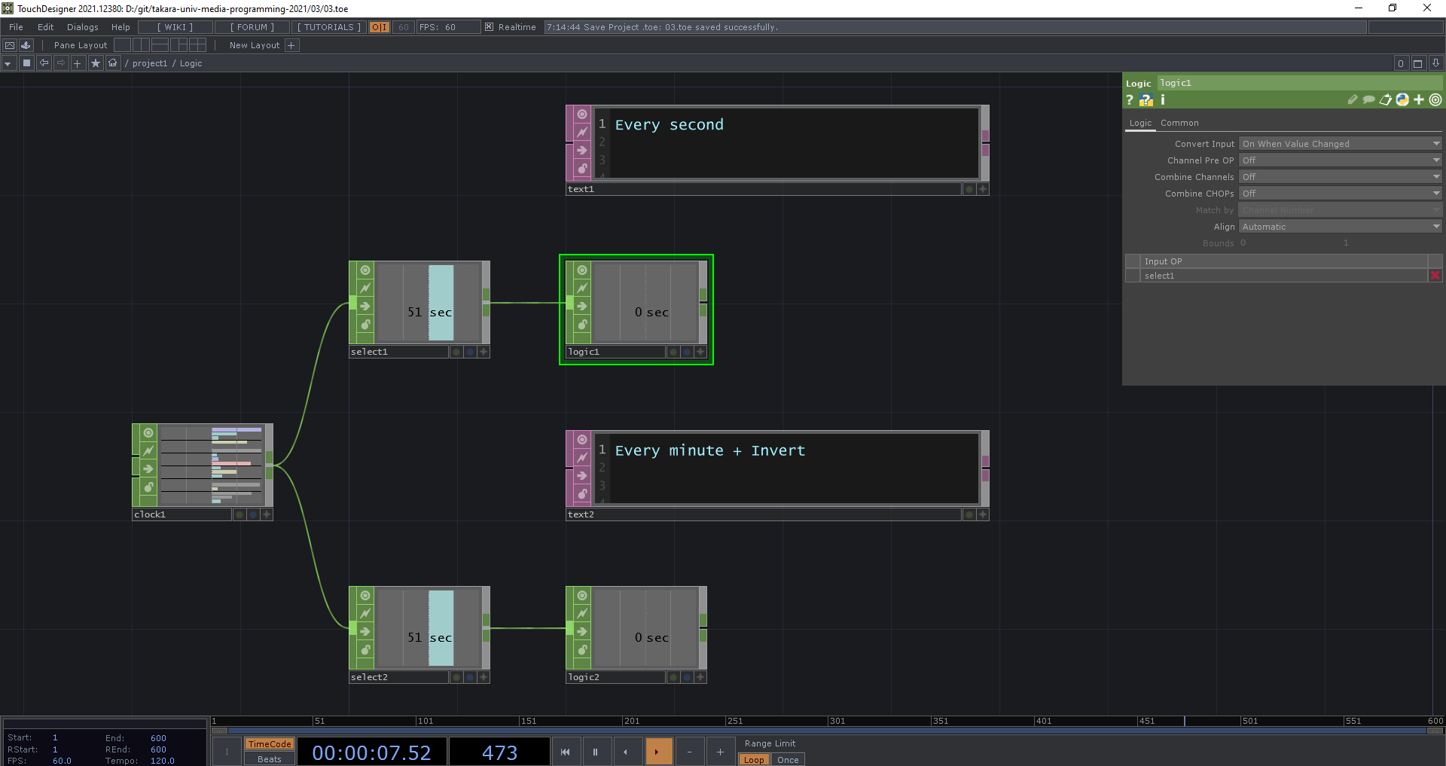
Task: Click the home network icon in path bar
Action: [x=112, y=63]
